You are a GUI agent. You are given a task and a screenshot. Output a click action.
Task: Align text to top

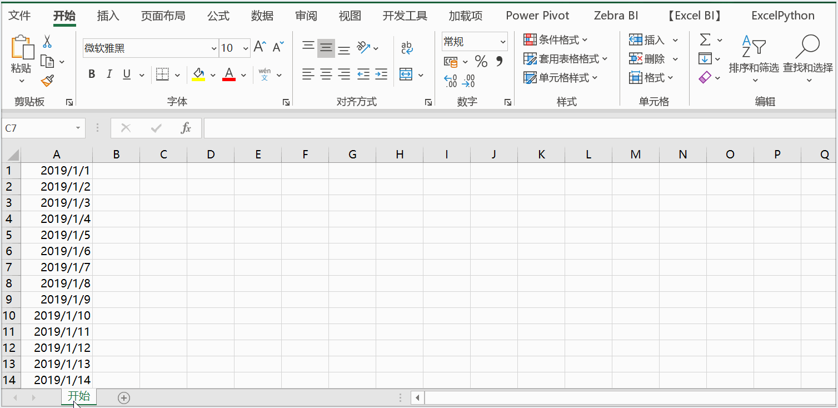[x=308, y=47]
